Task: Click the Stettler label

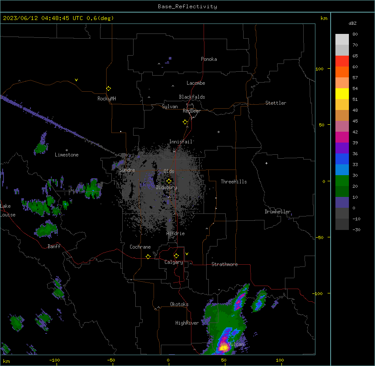Action: coord(275,103)
